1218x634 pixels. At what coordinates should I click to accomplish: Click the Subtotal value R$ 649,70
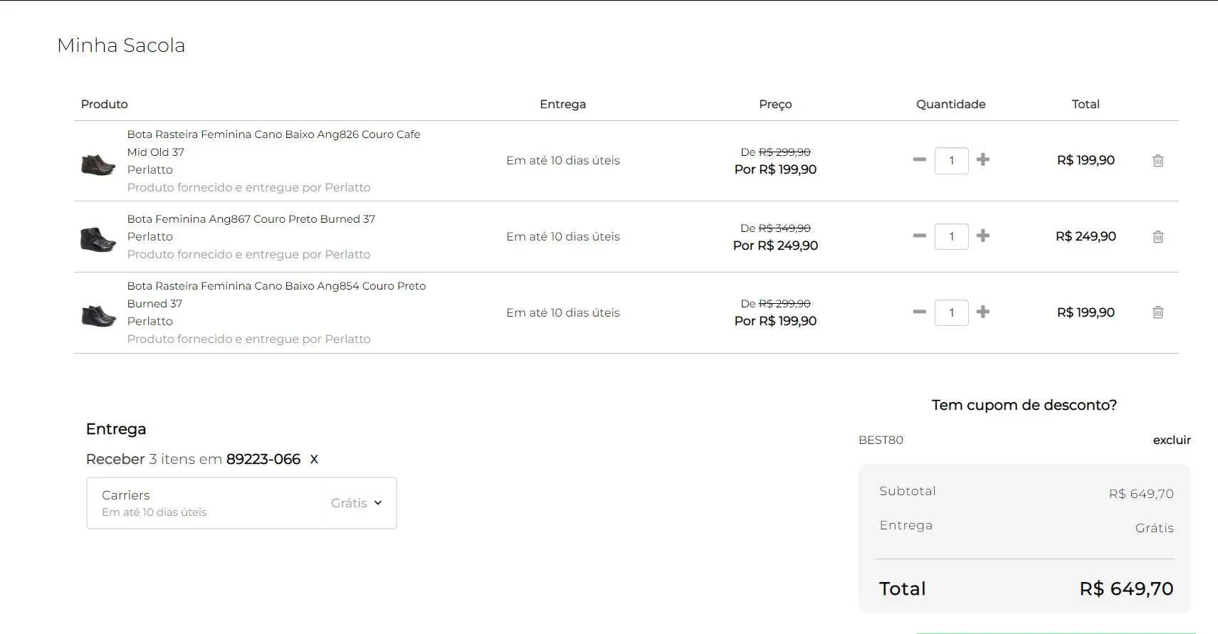coord(1140,494)
